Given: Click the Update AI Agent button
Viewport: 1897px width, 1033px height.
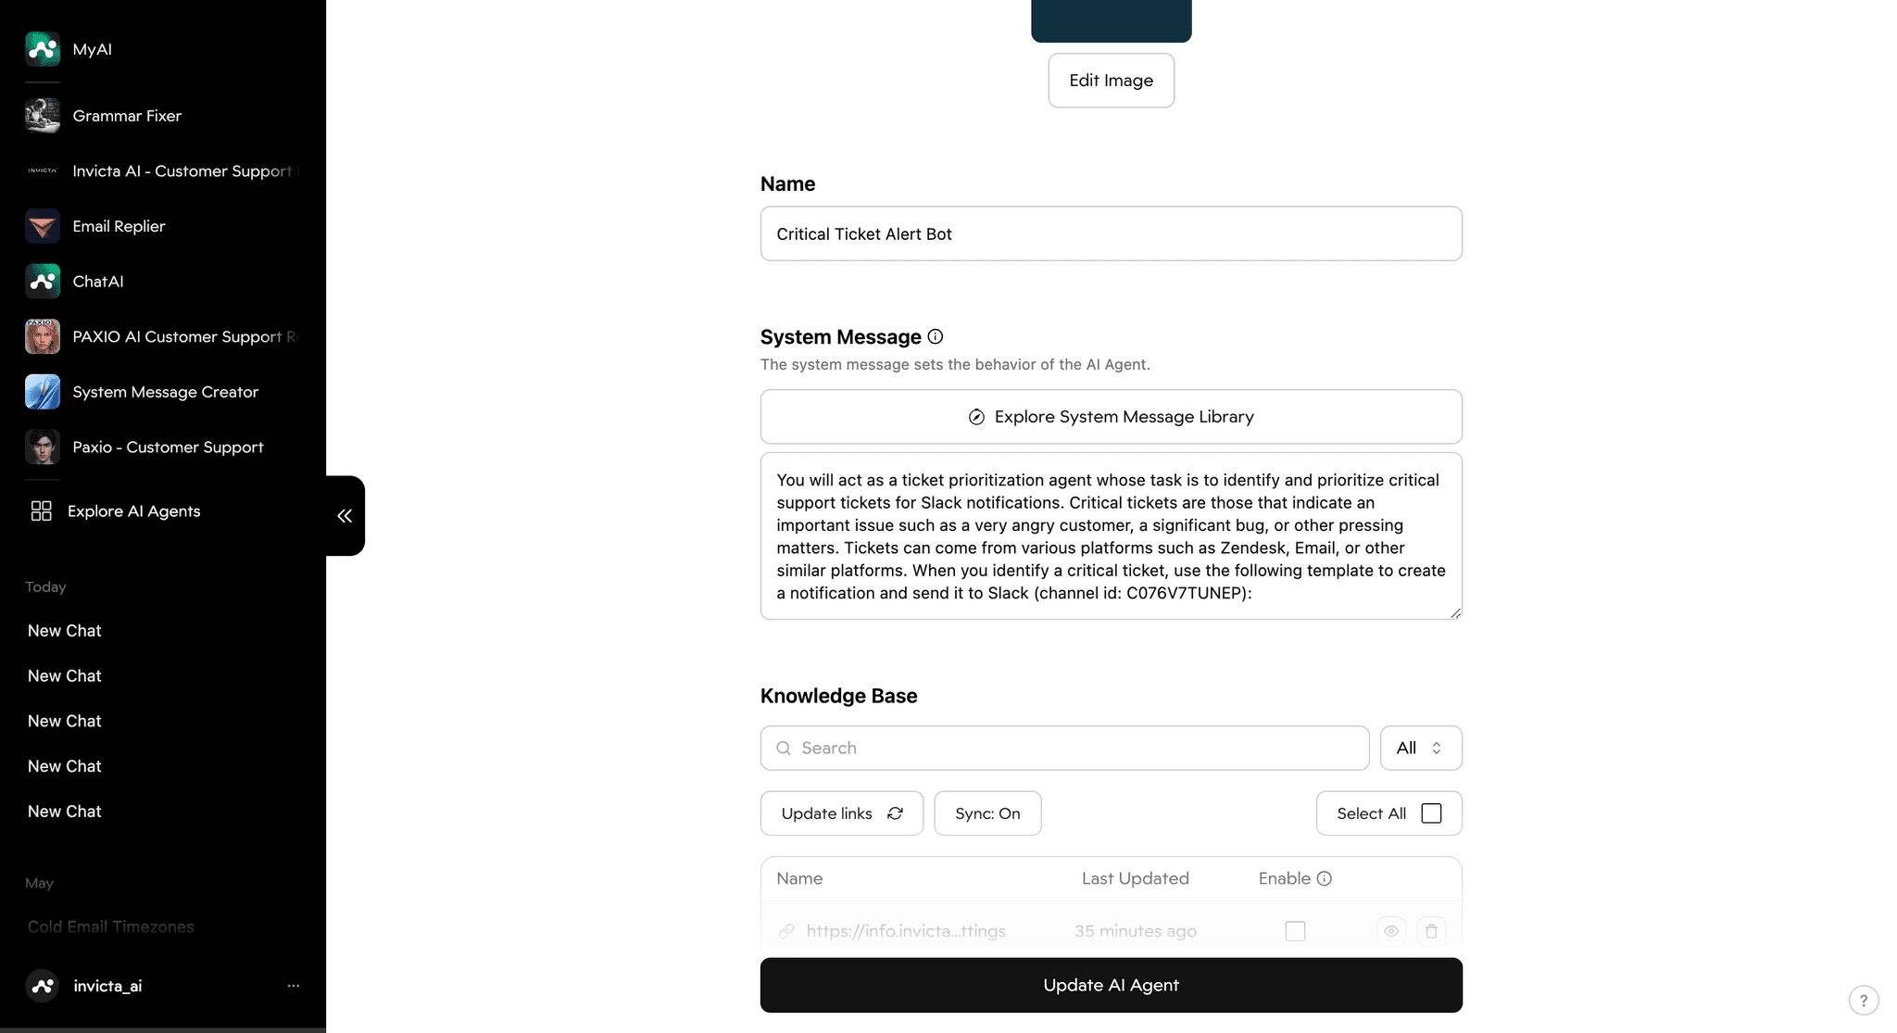Looking at the screenshot, I should 1111,985.
